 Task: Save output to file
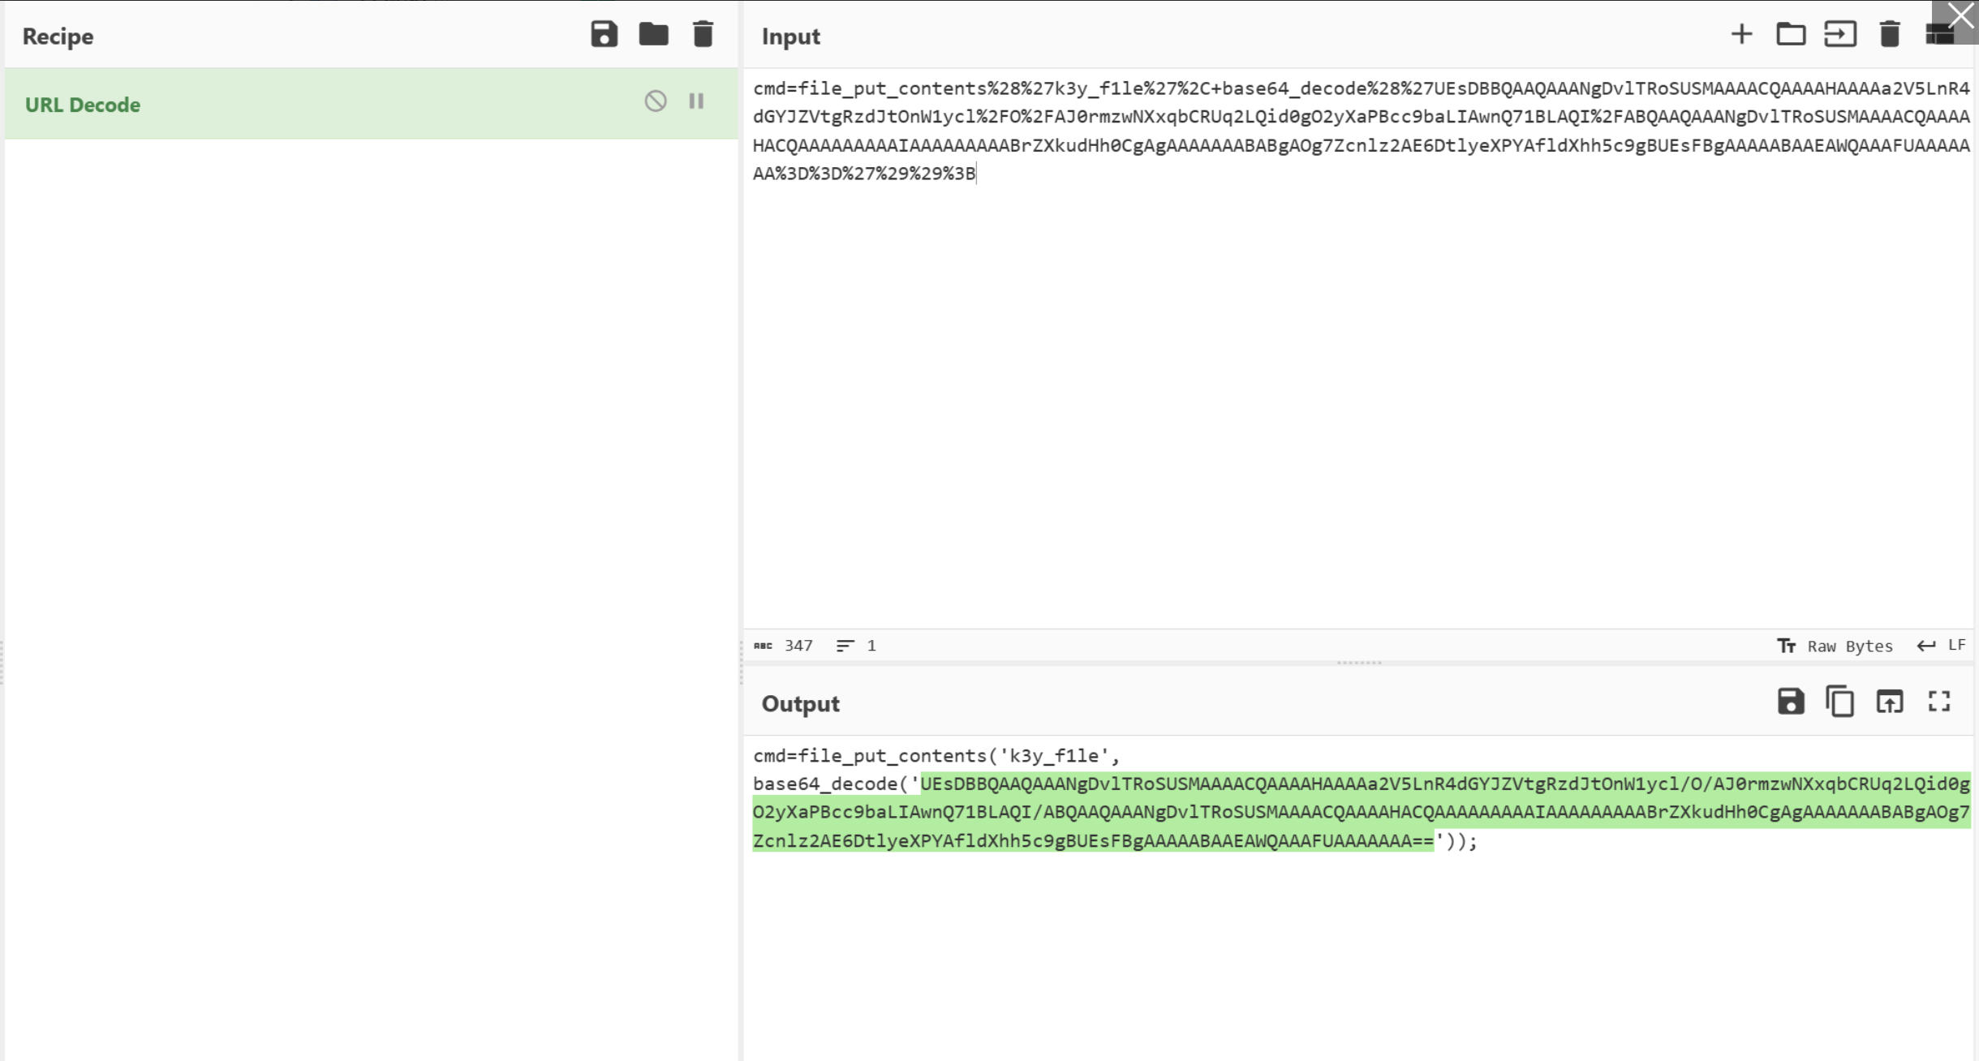1791,702
